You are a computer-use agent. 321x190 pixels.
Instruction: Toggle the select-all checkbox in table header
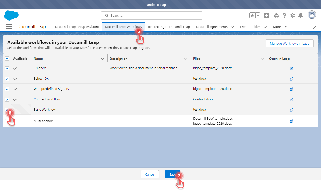(x=7, y=58)
